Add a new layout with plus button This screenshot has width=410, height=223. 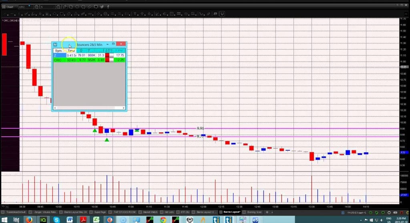point(267,212)
